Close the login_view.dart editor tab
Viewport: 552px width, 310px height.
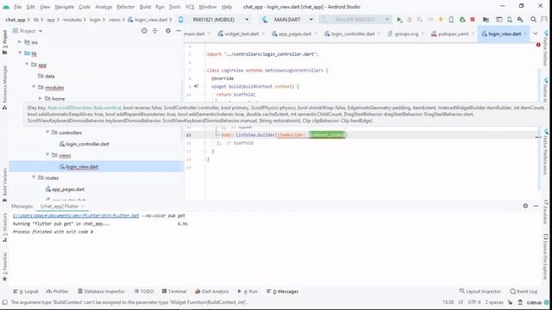pyautogui.click(x=525, y=34)
